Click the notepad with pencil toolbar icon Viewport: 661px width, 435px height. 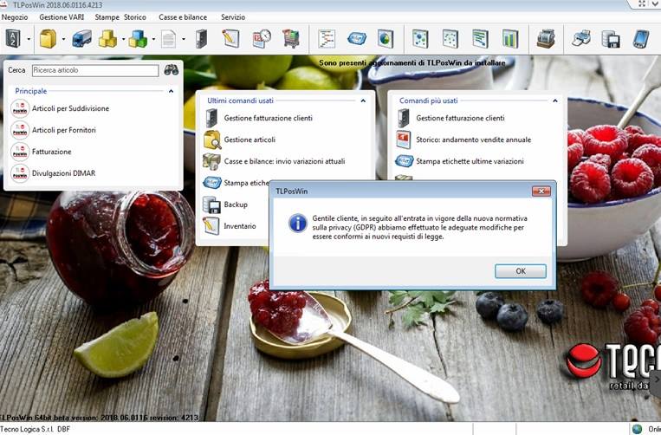click(x=230, y=39)
